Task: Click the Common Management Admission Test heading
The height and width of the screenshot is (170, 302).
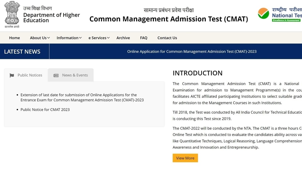Action: (169, 19)
